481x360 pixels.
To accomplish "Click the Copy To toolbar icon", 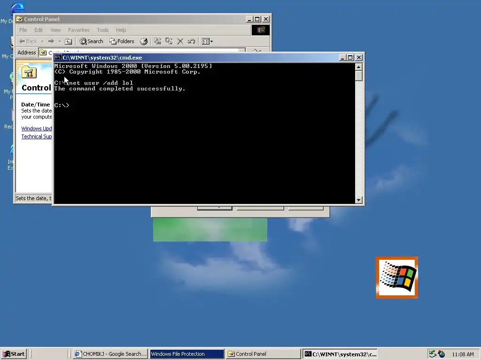I will pos(169,41).
